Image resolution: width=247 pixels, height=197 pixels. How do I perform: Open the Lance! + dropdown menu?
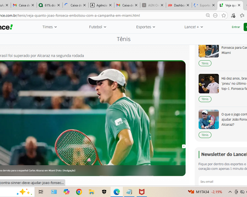coord(194,27)
